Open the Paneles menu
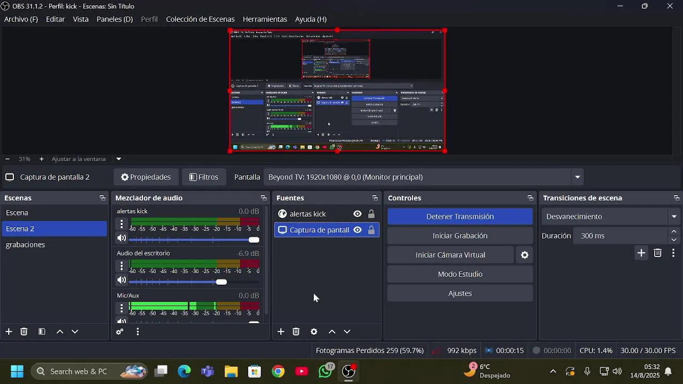The height and width of the screenshot is (384, 683). [x=115, y=19]
